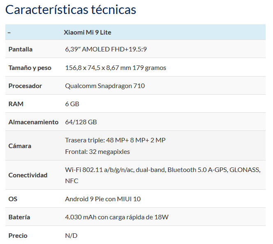Click Android 9 Pie con MIUI 10
The height and width of the screenshot is (244, 273).
pos(103,199)
